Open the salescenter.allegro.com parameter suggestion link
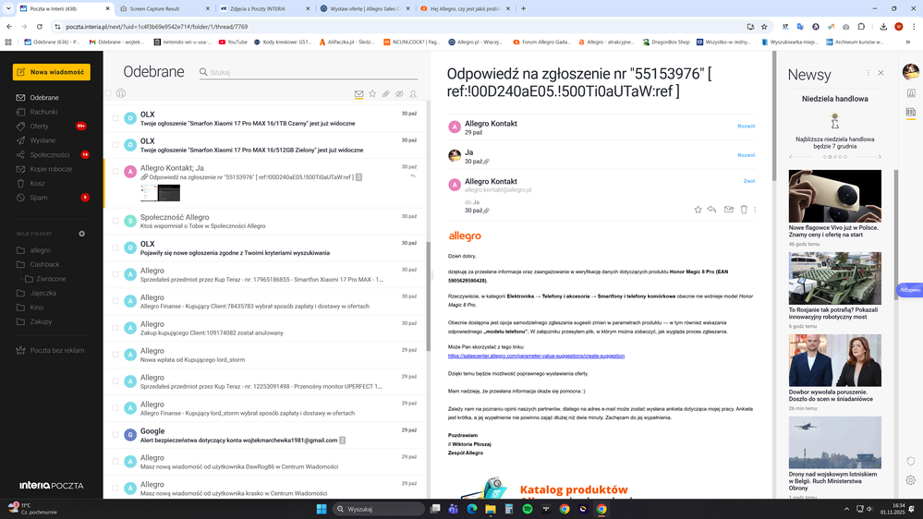The height and width of the screenshot is (519, 923). tap(536, 356)
